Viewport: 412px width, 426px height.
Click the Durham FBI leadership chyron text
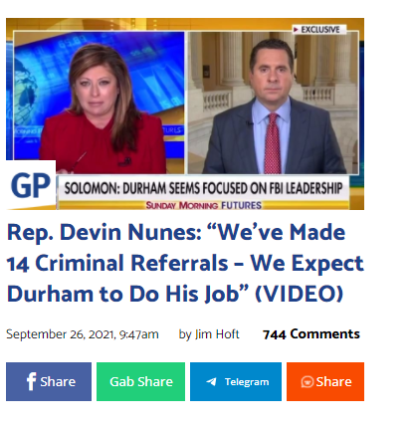(x=203, y=188)
